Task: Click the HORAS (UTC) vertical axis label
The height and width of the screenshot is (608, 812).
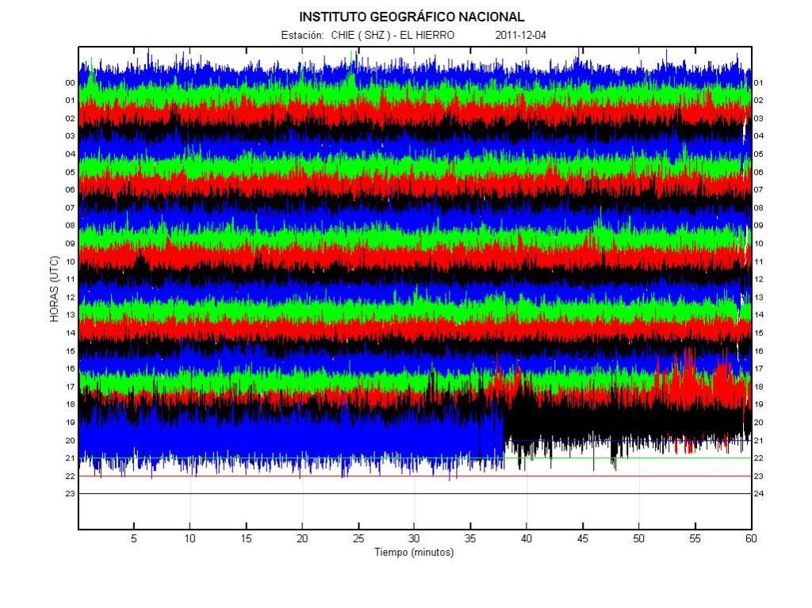Action: point(54,289)
